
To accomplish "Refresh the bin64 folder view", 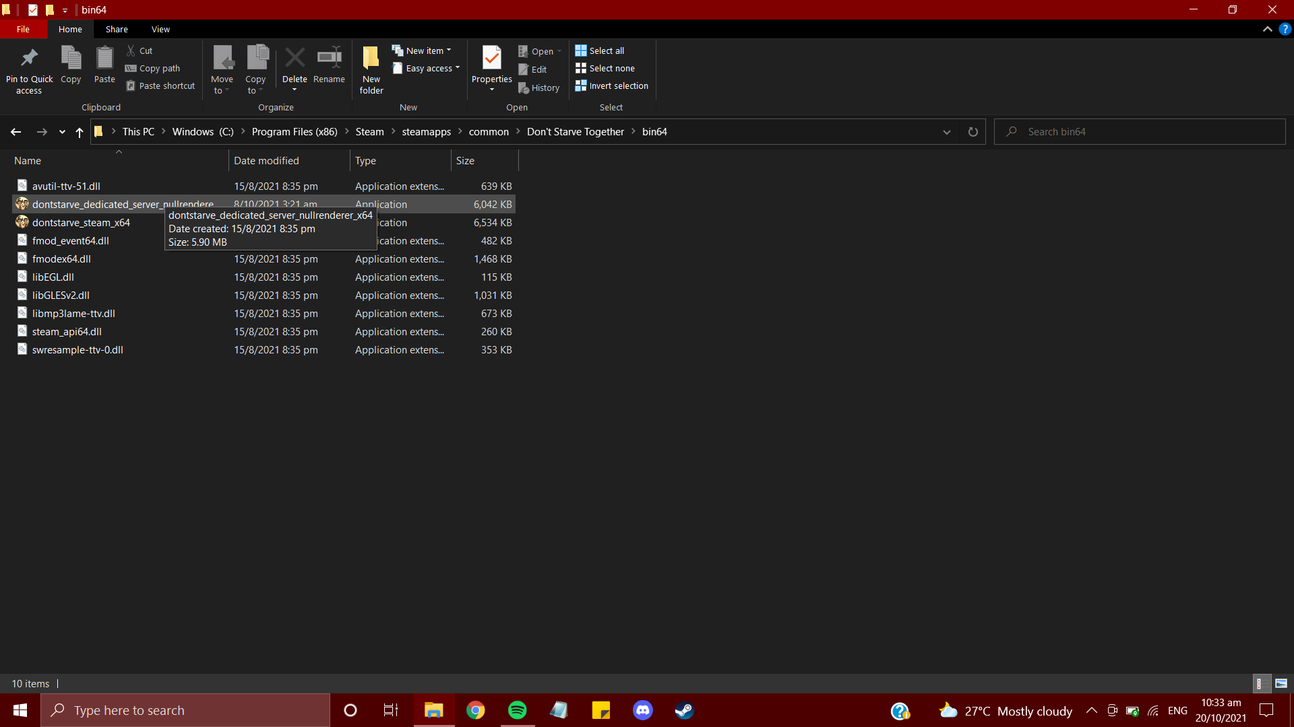I will click(973, 132).
